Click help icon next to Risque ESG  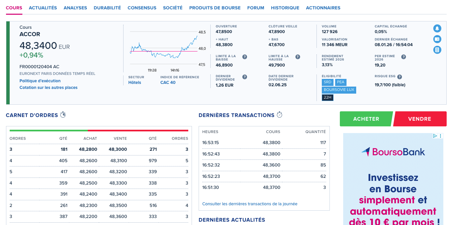[x=400, y=77]
